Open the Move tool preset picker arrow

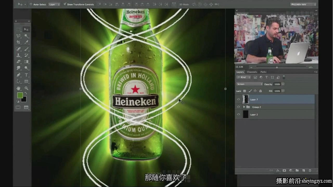coord(25,4)
